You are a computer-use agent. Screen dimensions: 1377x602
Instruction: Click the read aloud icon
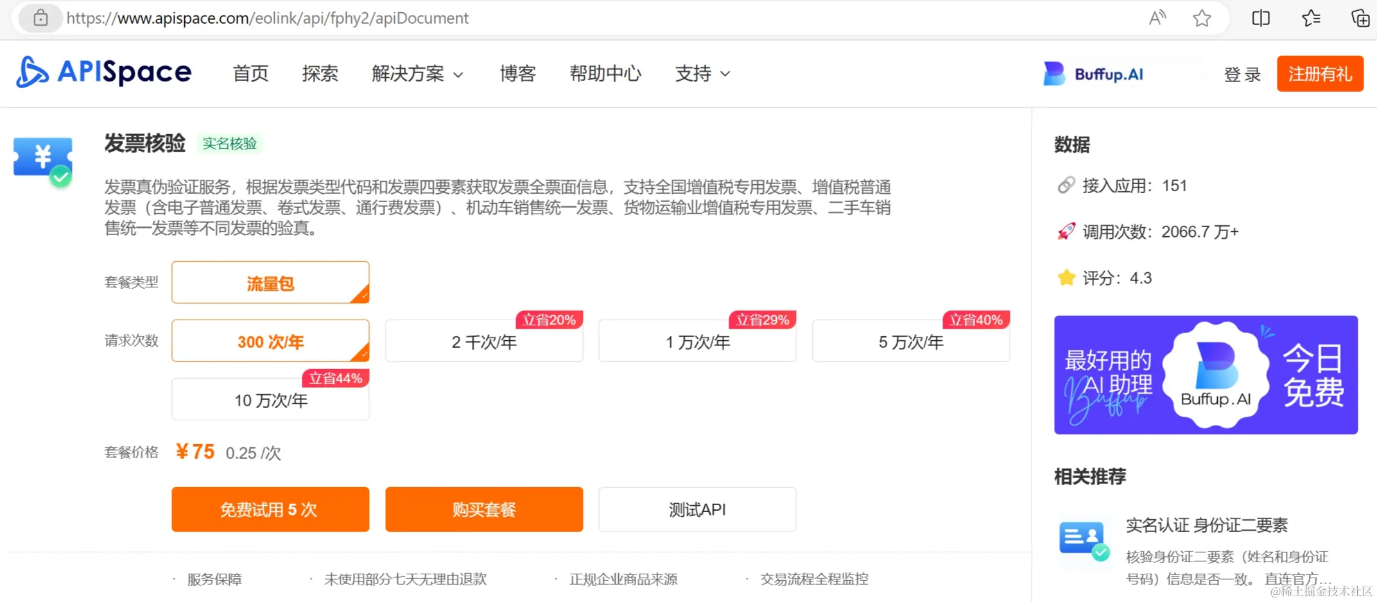point(1157,18)
